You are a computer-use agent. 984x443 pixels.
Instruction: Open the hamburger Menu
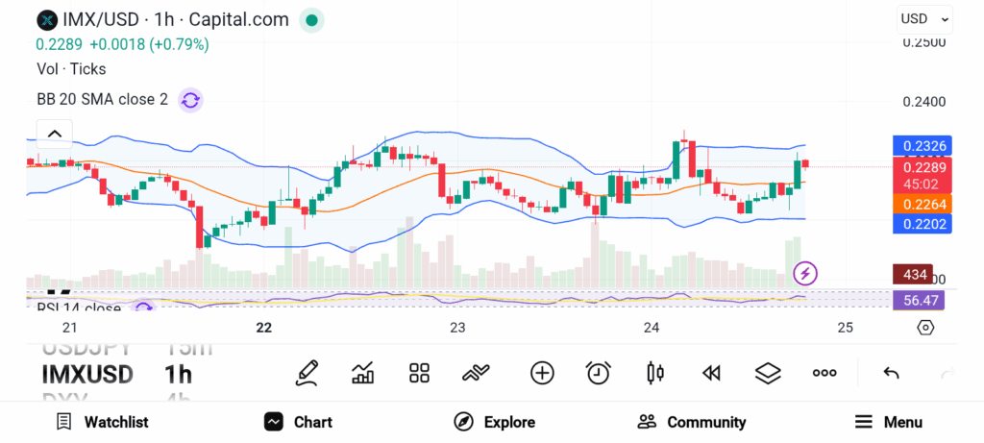pos(889,422)
